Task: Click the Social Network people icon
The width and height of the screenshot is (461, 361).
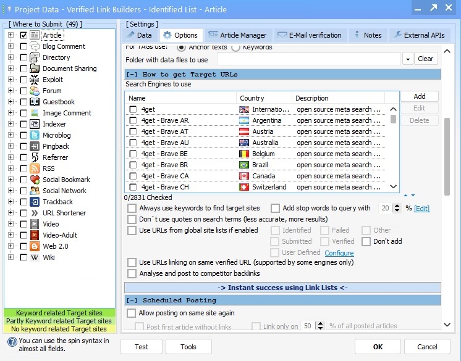Action: click(x=35, y=191)
